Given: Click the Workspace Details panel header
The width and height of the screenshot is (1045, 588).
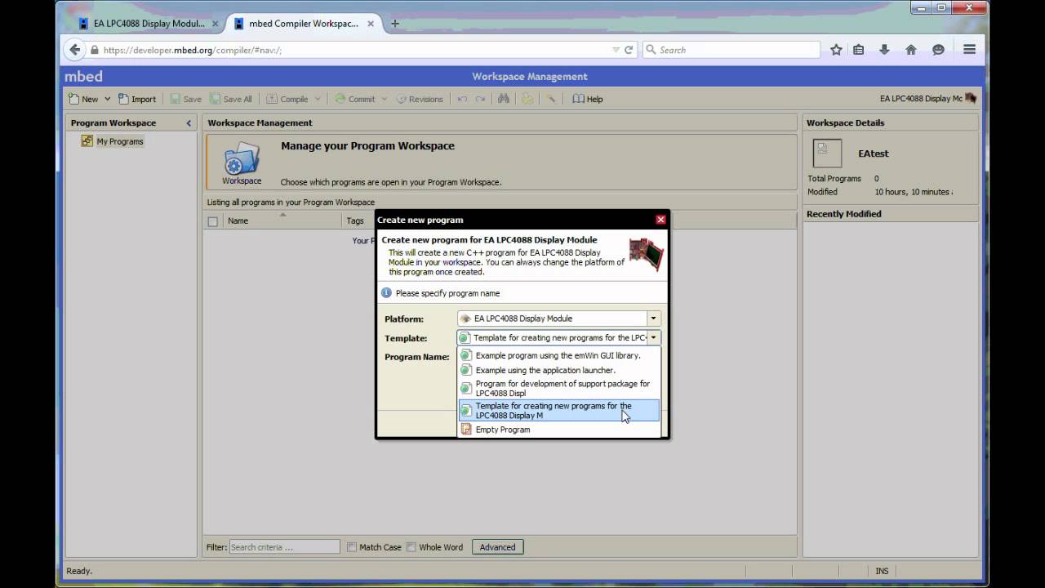Looking at the screenshot, I should pos(891,122).
